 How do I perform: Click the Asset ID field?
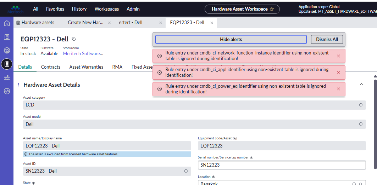[107, 171]
